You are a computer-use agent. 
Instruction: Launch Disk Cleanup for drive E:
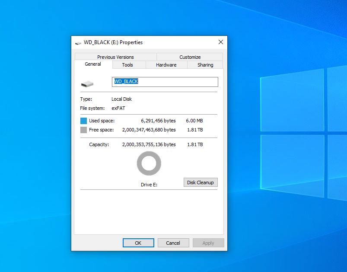tap(200, 182)
